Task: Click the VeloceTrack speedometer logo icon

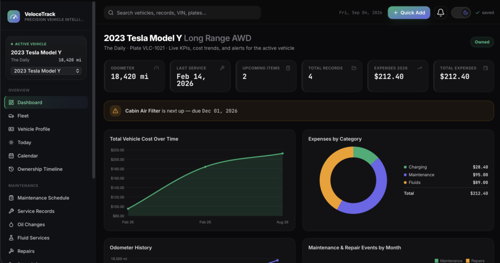Action: point(14,17)
